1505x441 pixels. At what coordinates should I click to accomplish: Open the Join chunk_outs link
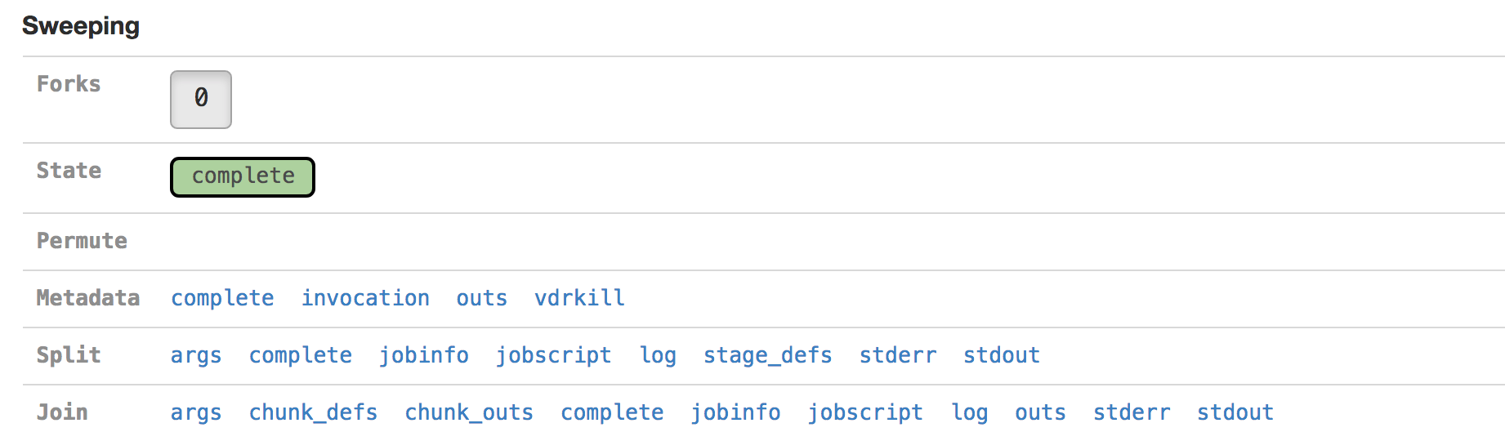[469, 412]
